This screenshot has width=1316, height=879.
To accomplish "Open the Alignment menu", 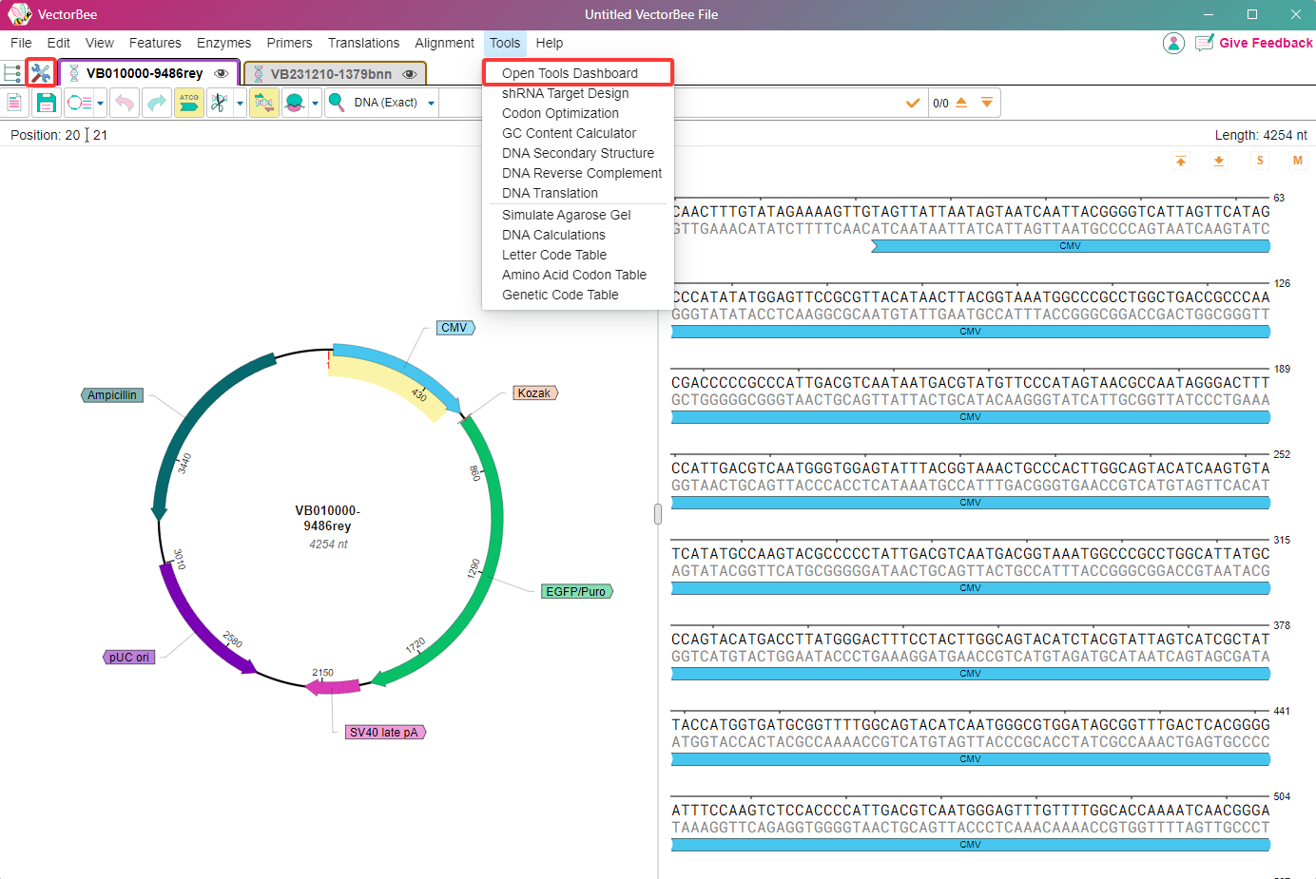I will [444, 43].
